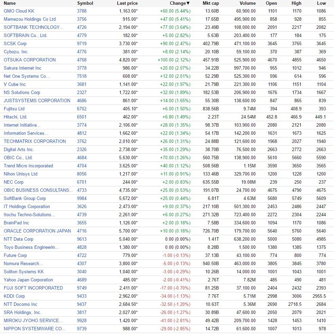This screenshot has width=334, height=334.
Task: Sort by Mkt cap column header
Action: coord(211,3)
